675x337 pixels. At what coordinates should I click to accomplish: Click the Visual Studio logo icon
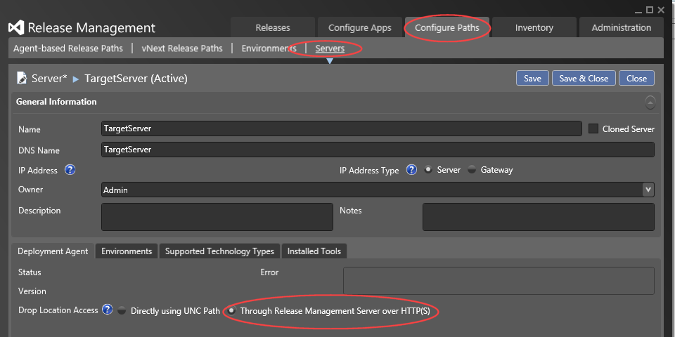16,28
